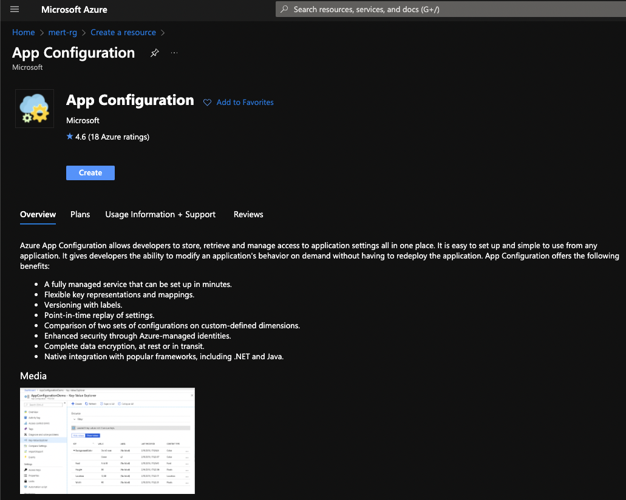Navigate to mert-rg breadcrumb
Screen dimensions: 626x500
point(63,32)
